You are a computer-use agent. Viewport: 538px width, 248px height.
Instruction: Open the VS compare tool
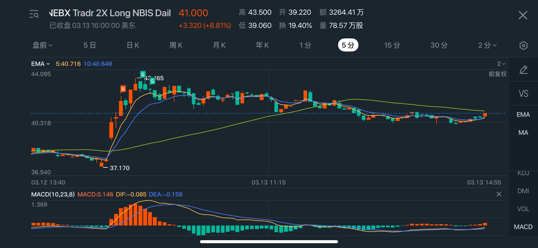coord(523,94)
